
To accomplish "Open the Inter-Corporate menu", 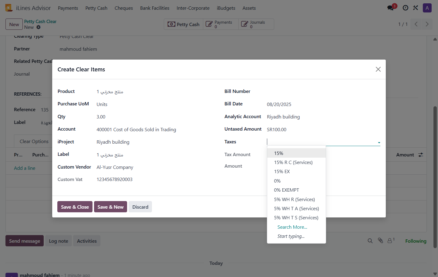I will [193, 8].
